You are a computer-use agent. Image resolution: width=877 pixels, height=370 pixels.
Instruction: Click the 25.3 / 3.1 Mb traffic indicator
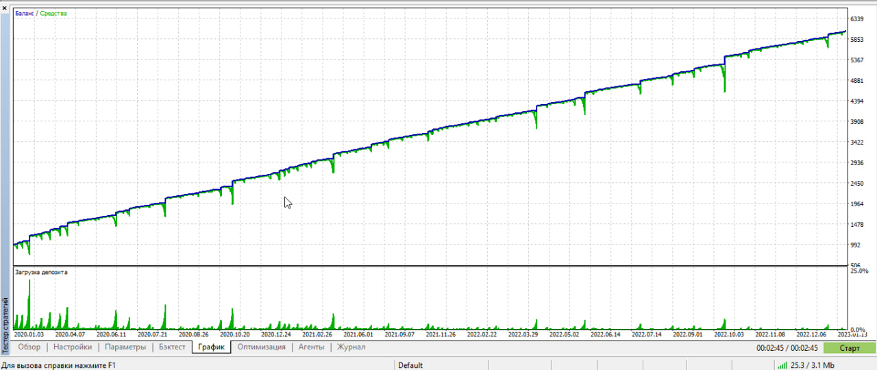(x=812, y=365)
